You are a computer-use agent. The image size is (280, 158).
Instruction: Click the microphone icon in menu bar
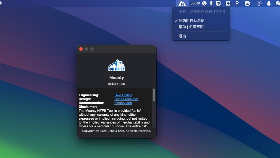coord(211,3)
